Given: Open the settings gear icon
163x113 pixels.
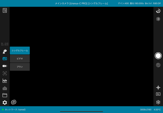Looking at the screenshot, I should click(5, 102).
